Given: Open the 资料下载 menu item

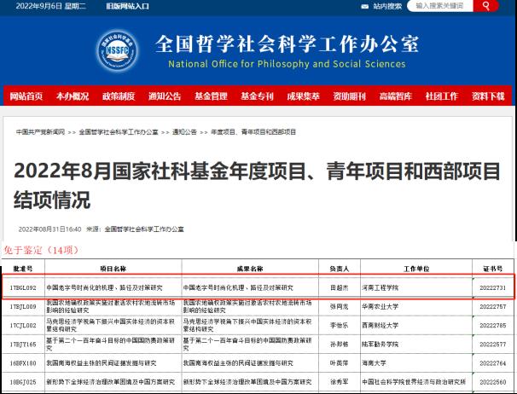Looking at the screenshot, I should click(488, 96).
